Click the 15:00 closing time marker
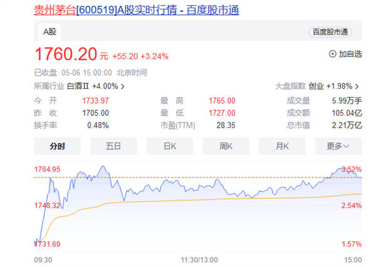Screen dimensions: 376x267 353,259
